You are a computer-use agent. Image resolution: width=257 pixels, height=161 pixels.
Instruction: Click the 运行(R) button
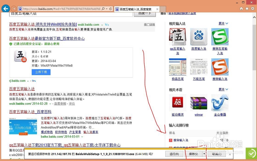point(174,154)
